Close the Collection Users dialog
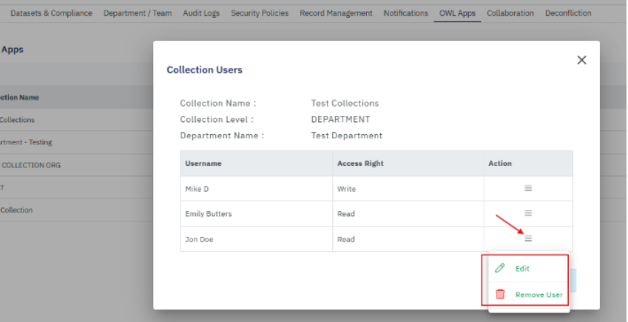This screenshot has height=322, width=628. tap(581, 60)
